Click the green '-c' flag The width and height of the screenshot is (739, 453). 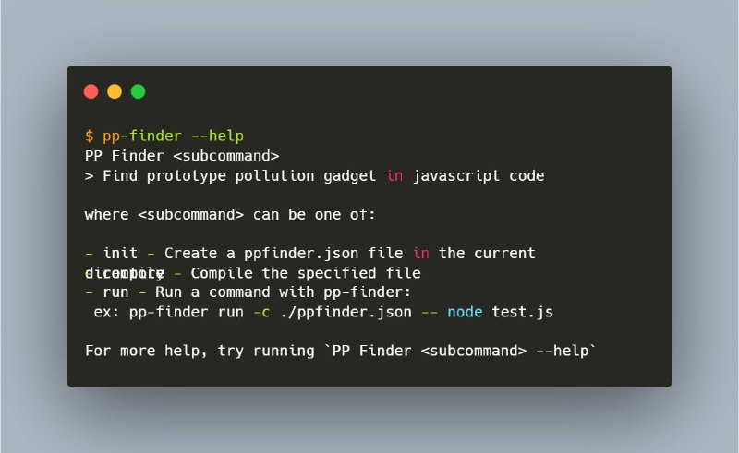(x=261, y=312)
